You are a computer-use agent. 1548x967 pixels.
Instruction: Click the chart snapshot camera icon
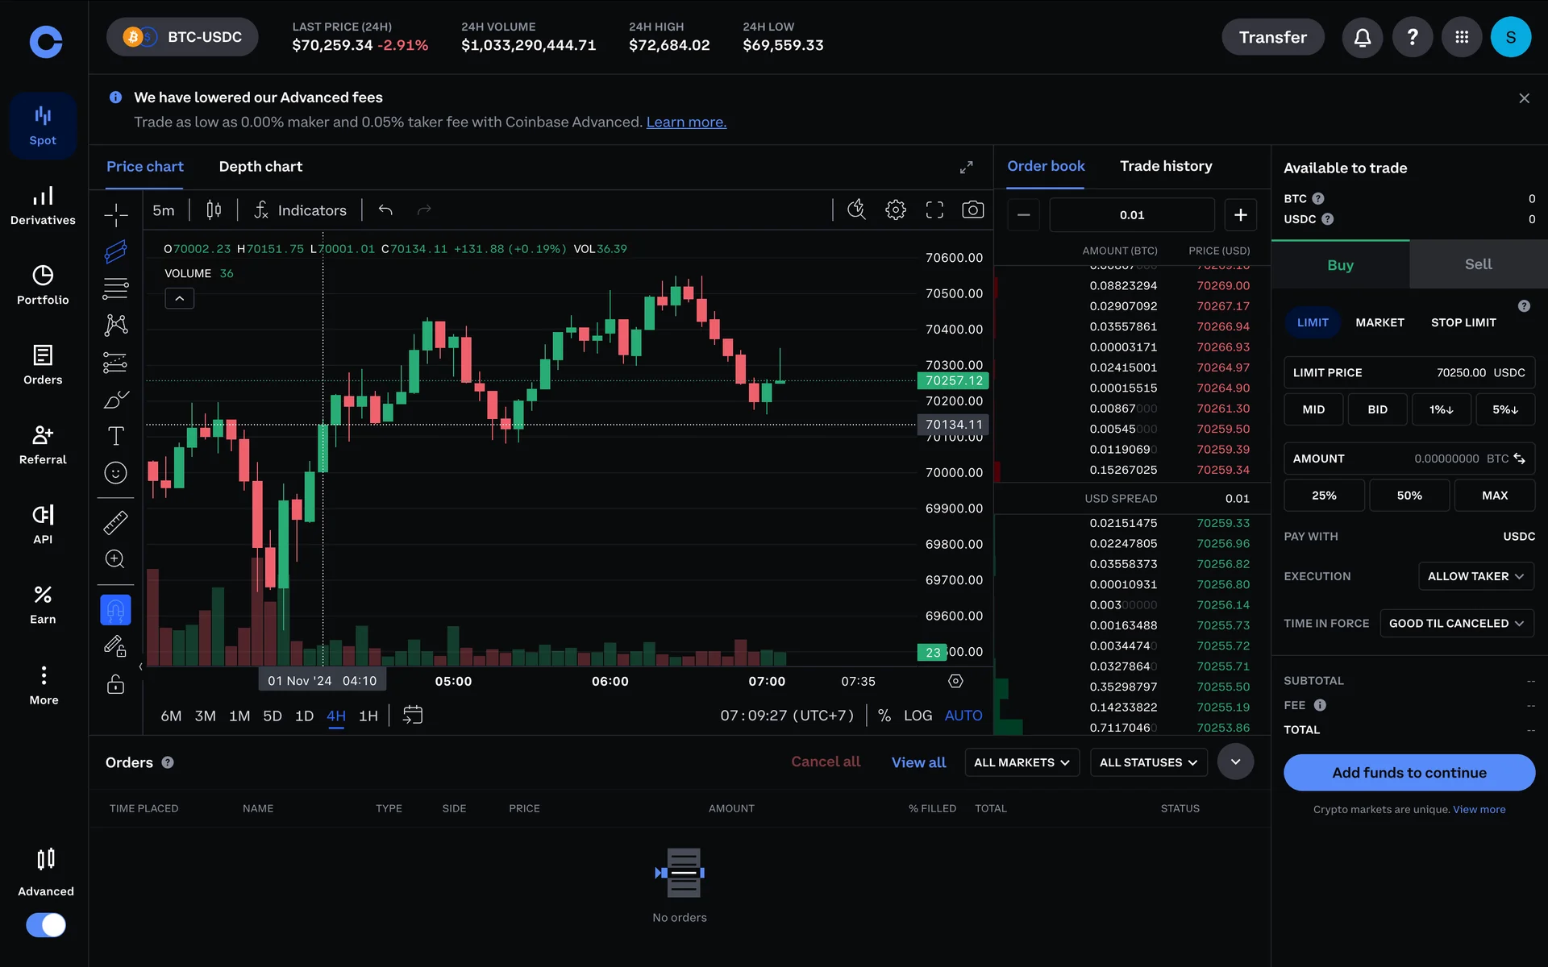[972, 210]
